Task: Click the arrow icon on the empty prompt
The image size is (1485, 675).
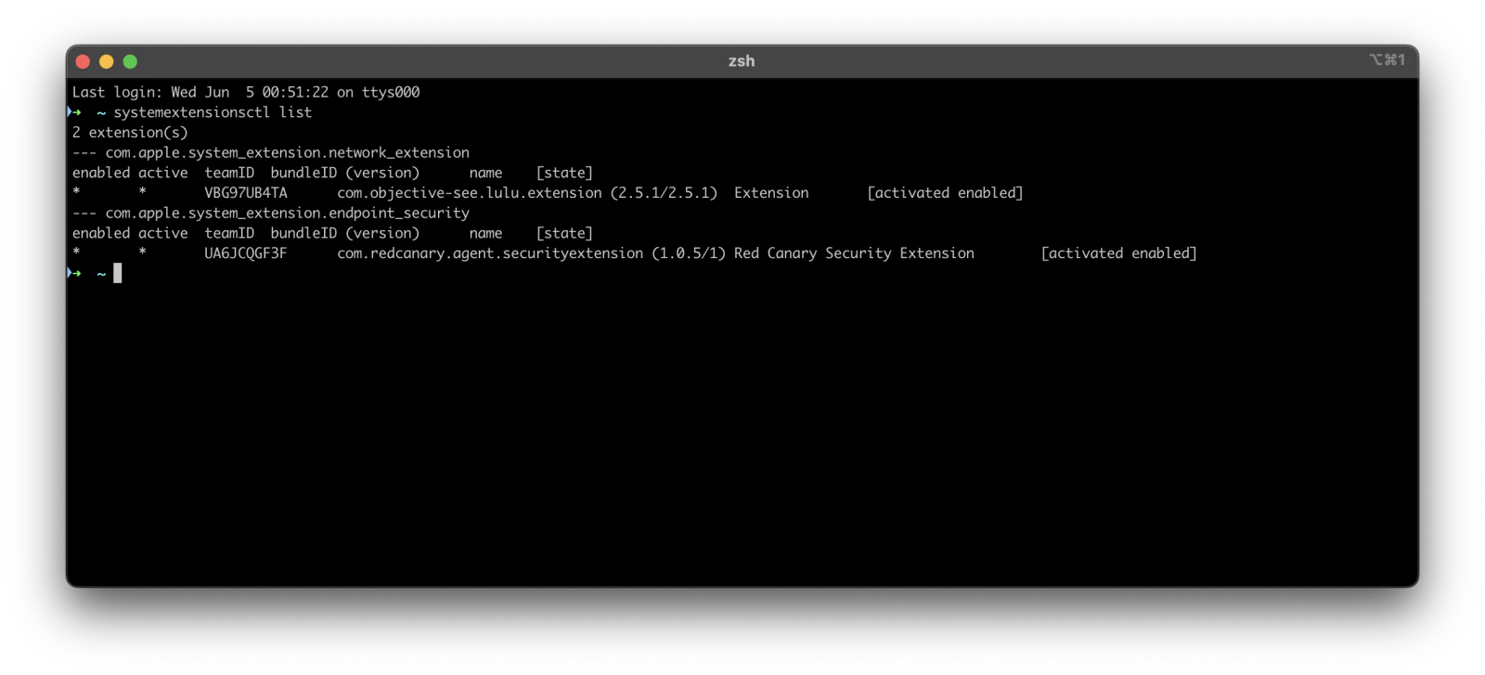Action: 74,273
